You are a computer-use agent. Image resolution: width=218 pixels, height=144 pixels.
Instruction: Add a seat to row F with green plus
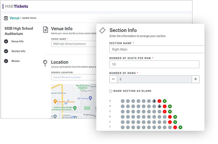[x=180, y=127]
